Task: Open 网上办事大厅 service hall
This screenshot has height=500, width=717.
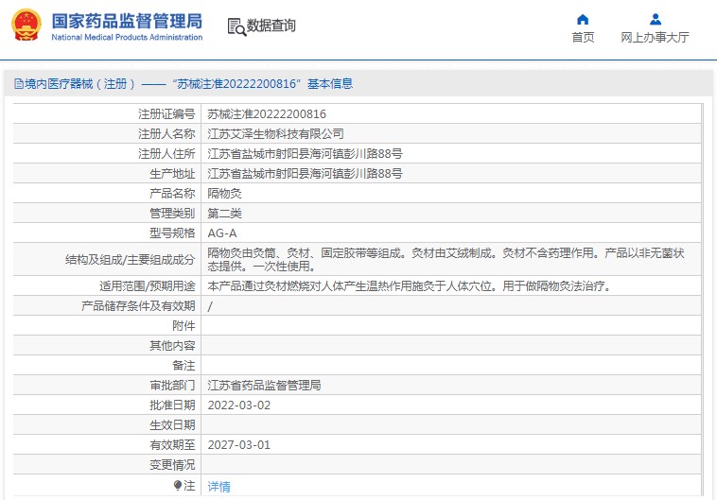Action: pyautogui.click(x=655, y=38)
